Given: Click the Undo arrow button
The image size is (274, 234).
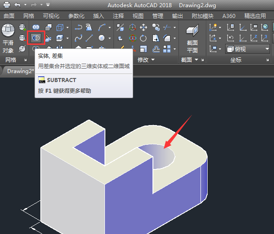Looking at the screenshot, I should coord(17,5).
